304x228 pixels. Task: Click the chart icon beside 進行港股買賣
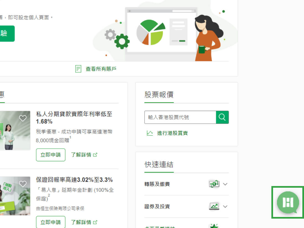[150, 133]
